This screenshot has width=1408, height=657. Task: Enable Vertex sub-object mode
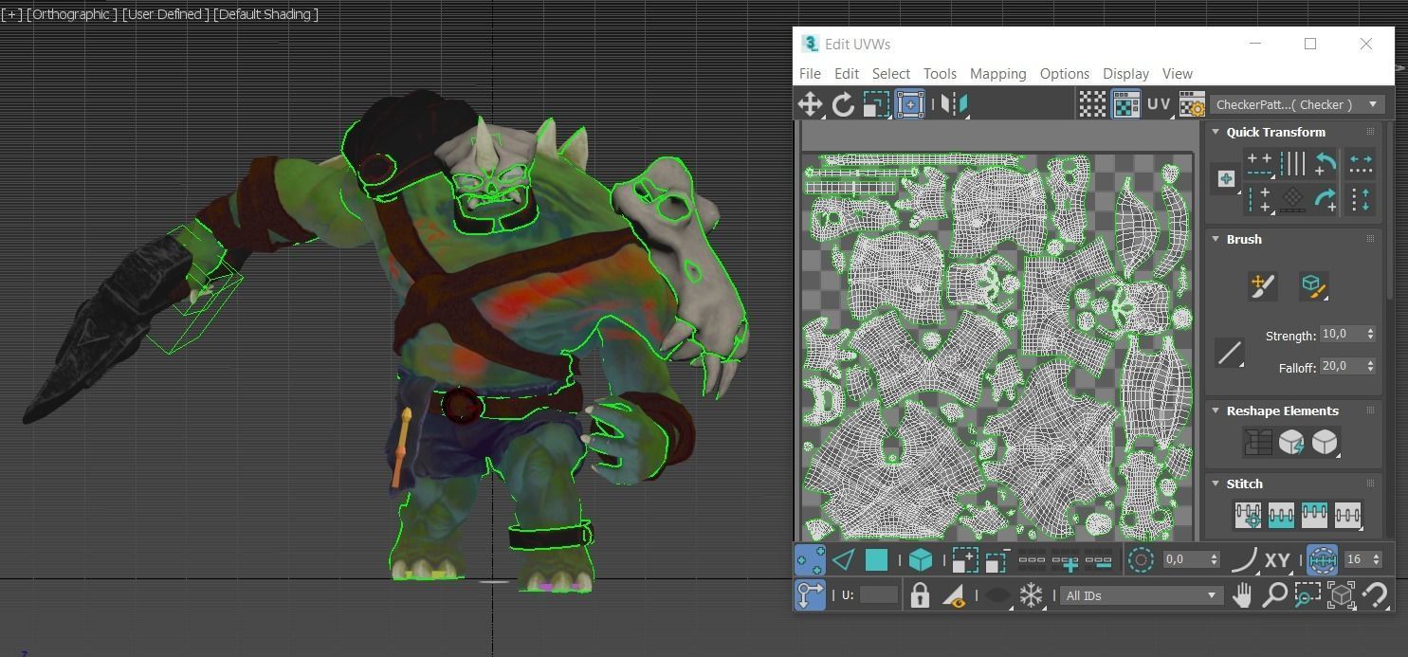click(x=810, y=560)
